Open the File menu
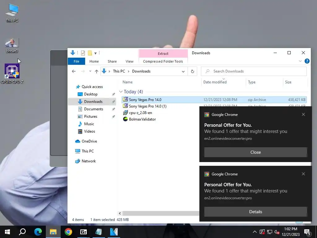This screenshot has width=317, height=238. pos(76,61)
